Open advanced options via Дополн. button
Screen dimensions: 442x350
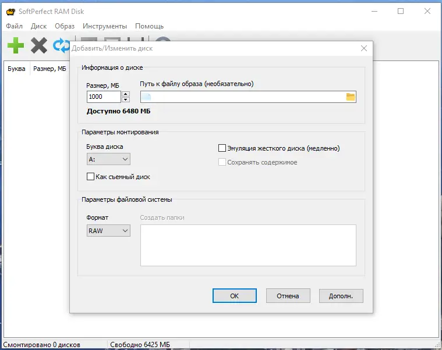pyautogui.click(x=341, y=296)
